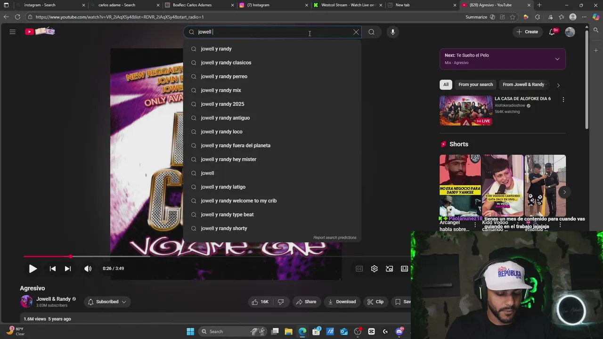Select suggestion 'jowell y randy clasicos'

click(272, 63)
